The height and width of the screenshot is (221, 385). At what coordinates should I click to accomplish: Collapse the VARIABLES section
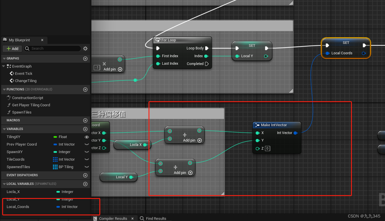4,129
